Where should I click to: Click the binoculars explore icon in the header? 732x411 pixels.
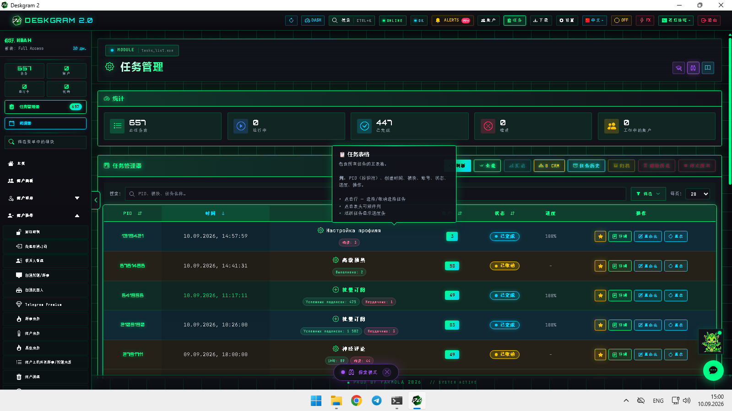point(693,68)
